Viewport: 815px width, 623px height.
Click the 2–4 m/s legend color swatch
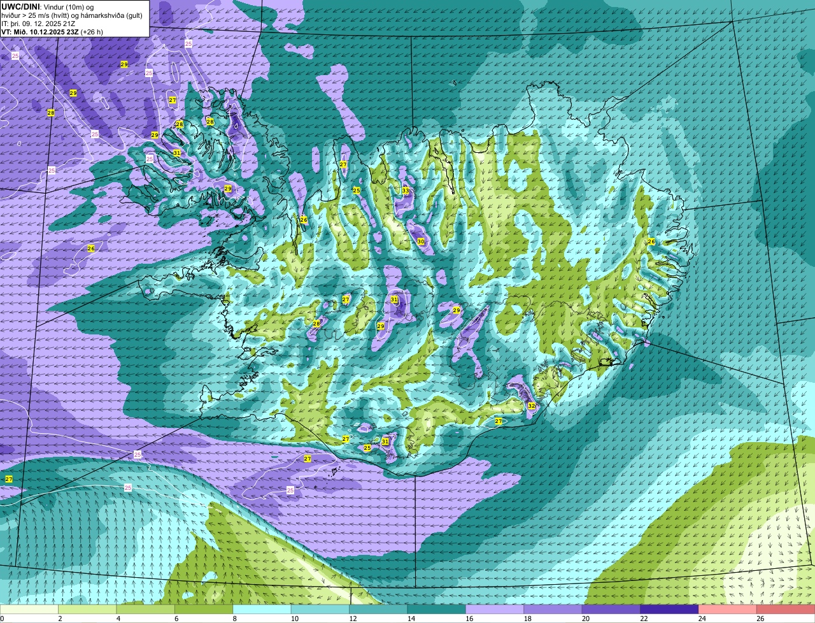coord(87,610)
